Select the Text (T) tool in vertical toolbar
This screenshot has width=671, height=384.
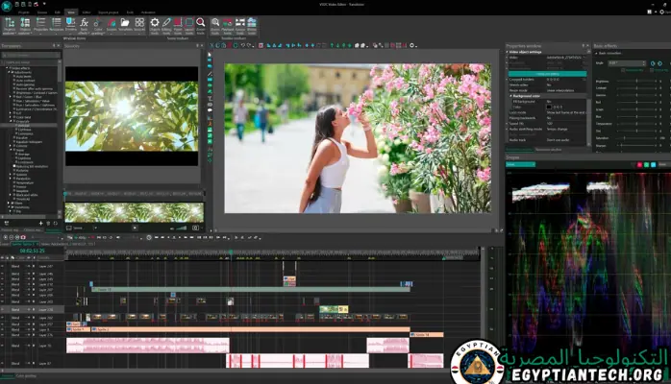(x=210, y=98)
